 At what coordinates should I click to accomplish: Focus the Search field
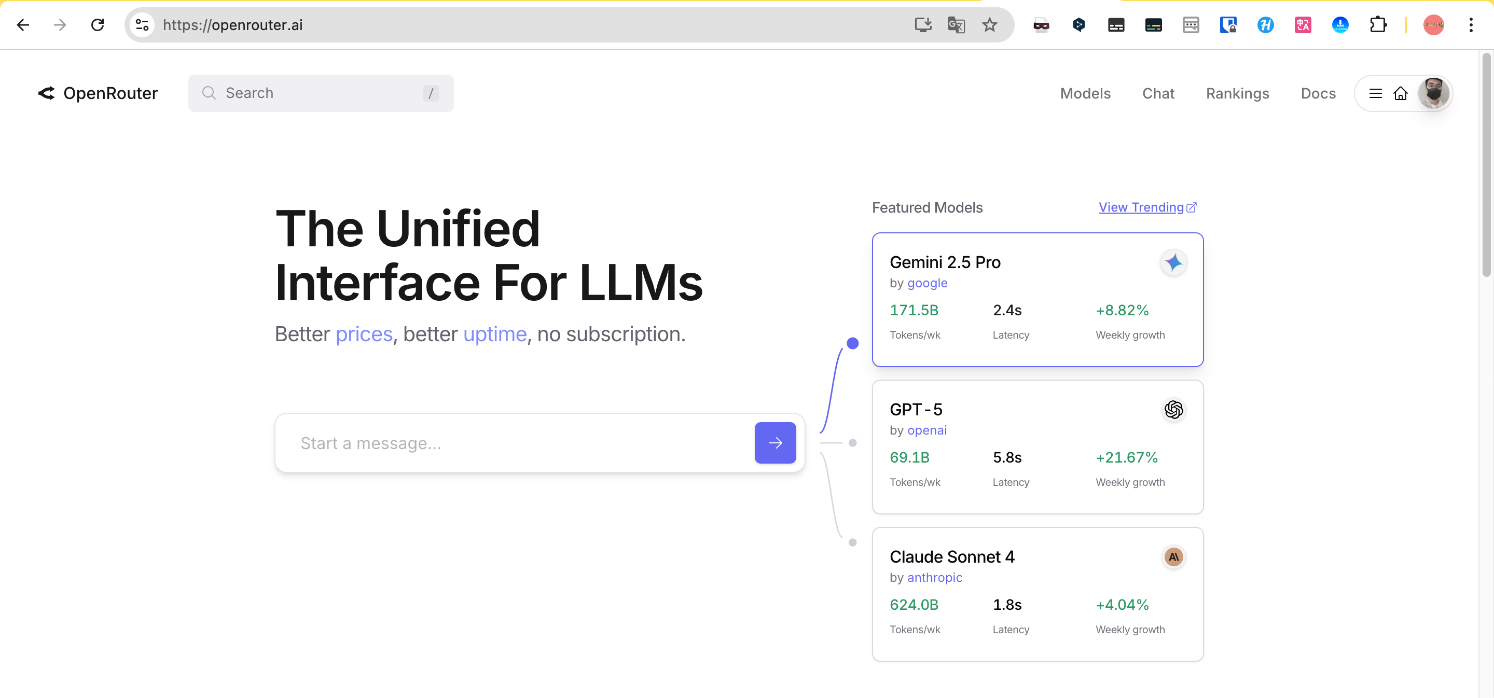321,93
